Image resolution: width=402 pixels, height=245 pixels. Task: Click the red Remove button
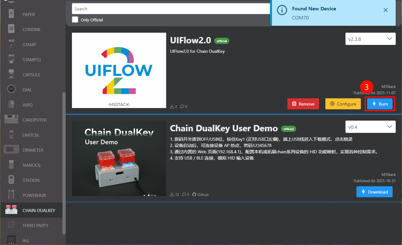[303, 104]
